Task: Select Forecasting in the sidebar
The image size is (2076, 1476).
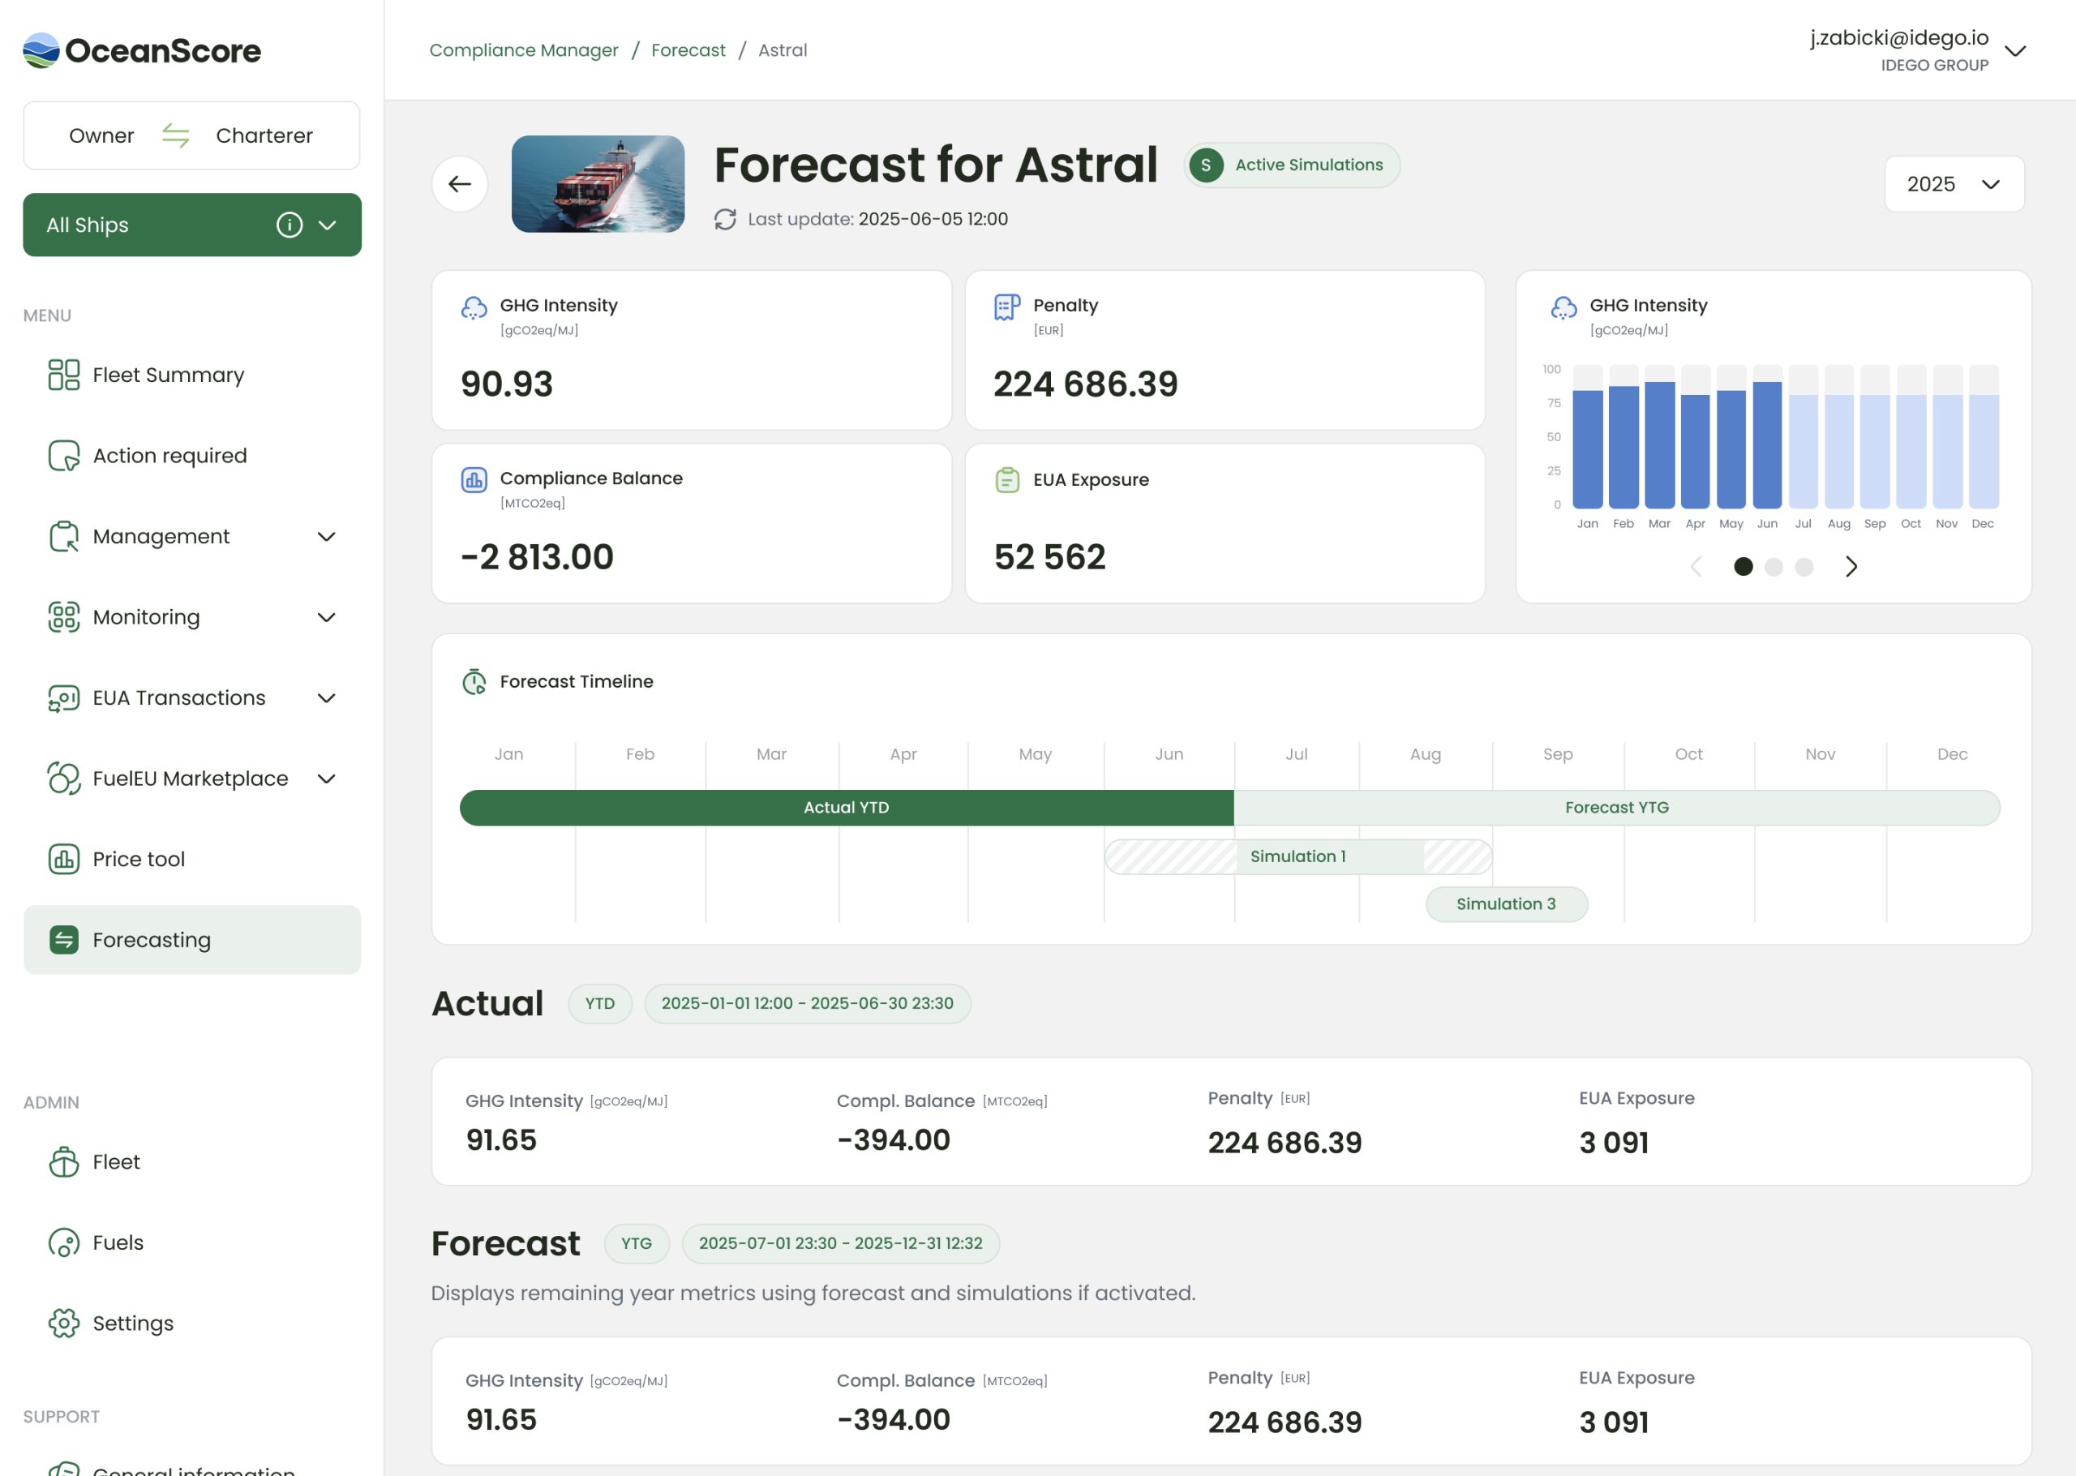Action: point(152,940)
